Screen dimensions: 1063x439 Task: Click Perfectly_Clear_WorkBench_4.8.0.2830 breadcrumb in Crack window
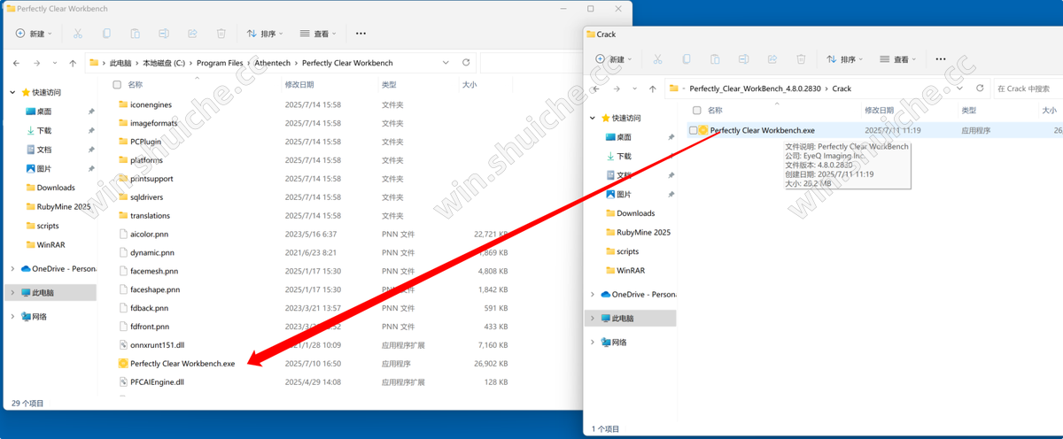coord(755,89)
